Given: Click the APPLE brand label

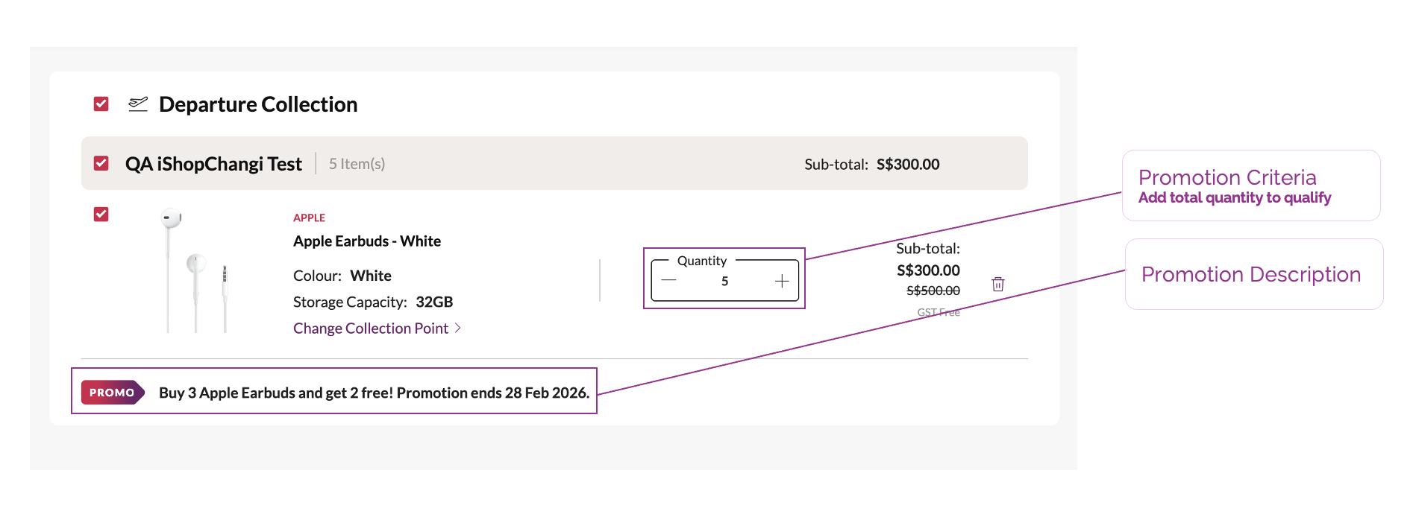Looking at the screenshot, I should point(309,218).
